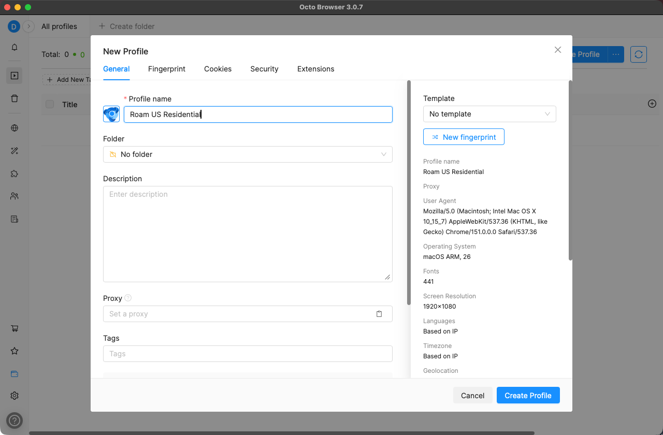Expand the sidebar with the chevron arrow
This screenshot has width=663, height=435.
coord(29,26)
